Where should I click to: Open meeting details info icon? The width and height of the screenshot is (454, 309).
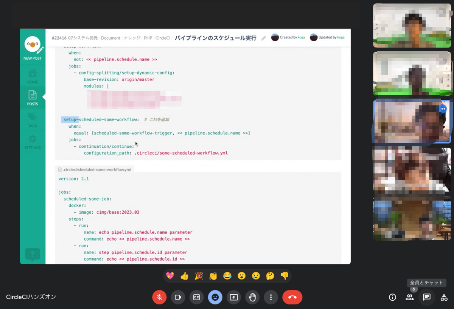(392, 297)
